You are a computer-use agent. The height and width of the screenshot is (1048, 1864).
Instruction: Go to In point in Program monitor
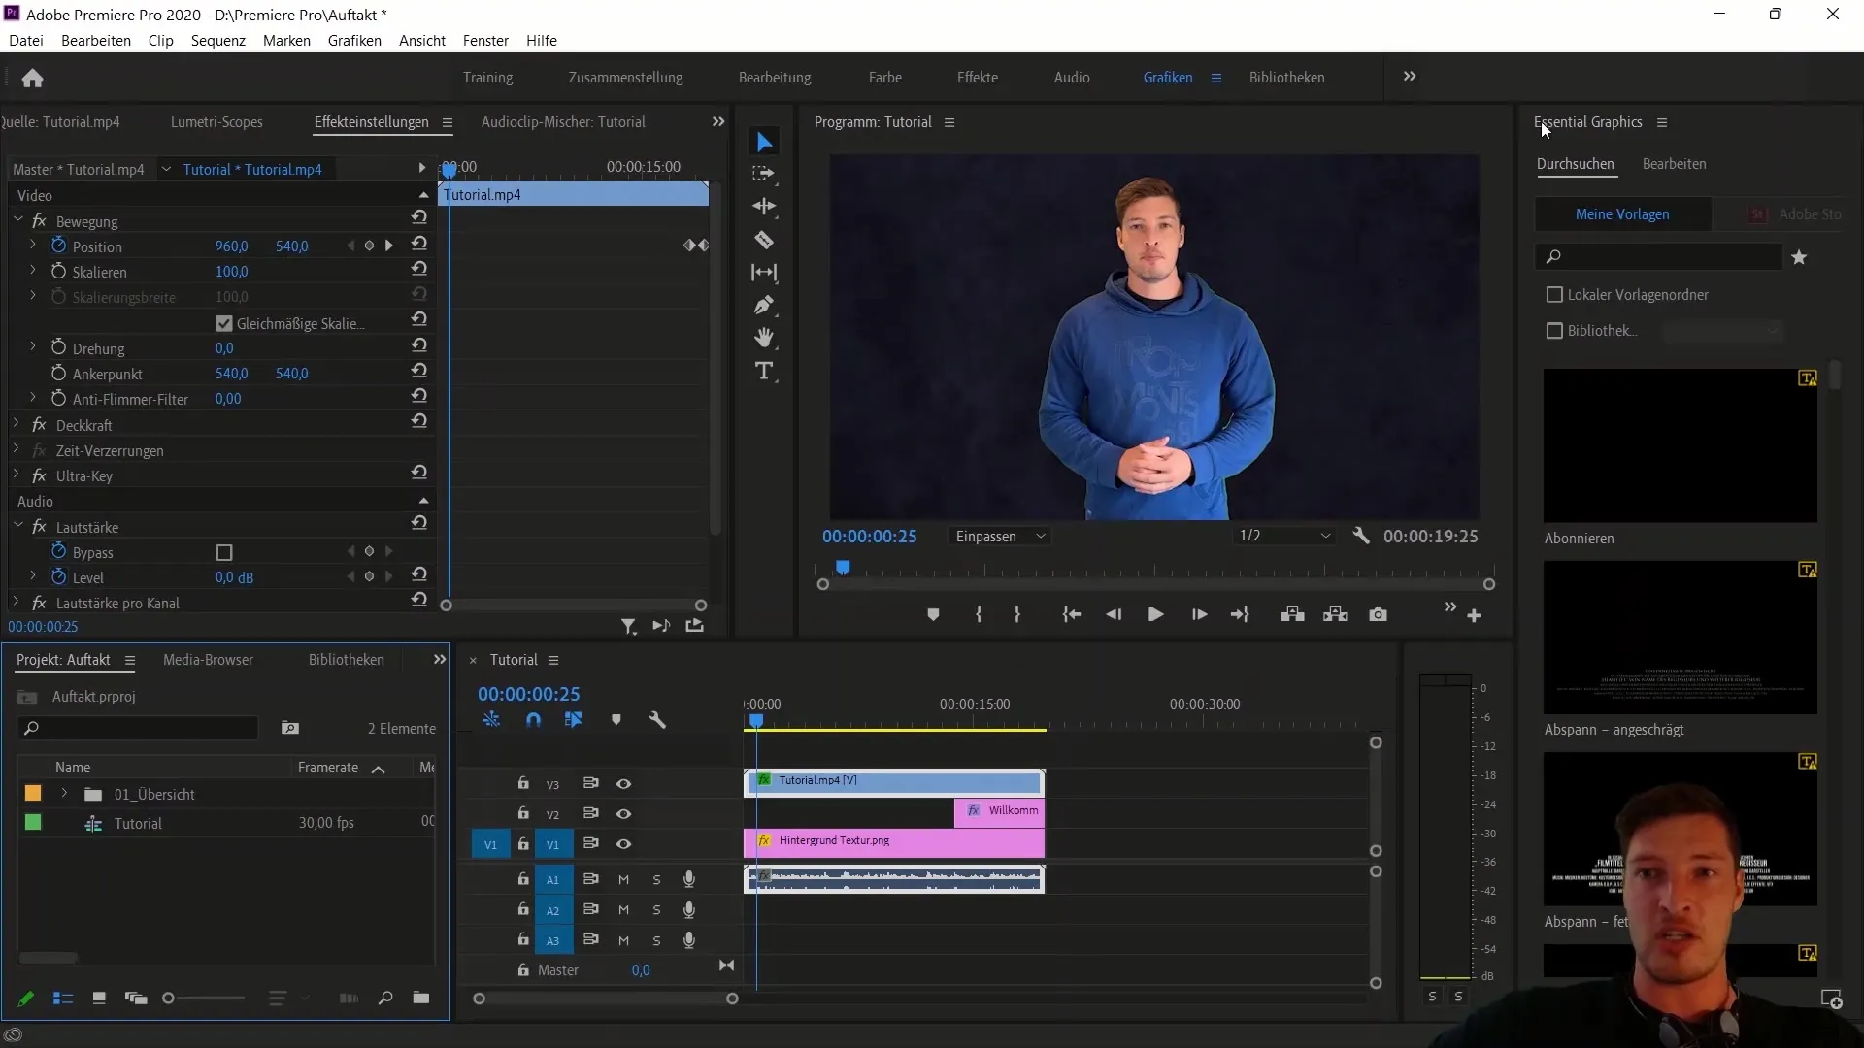pyautogui.click(x=1072, y=614)
